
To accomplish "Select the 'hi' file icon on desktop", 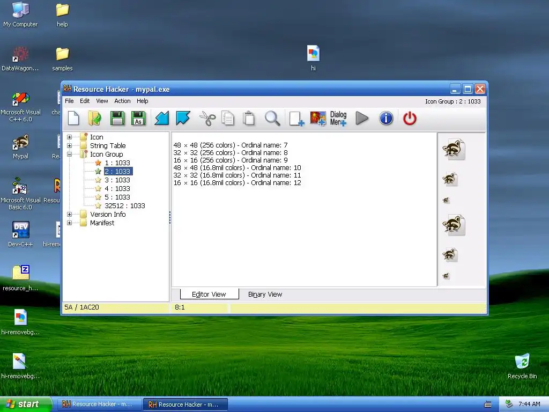I will pos(313,58).
